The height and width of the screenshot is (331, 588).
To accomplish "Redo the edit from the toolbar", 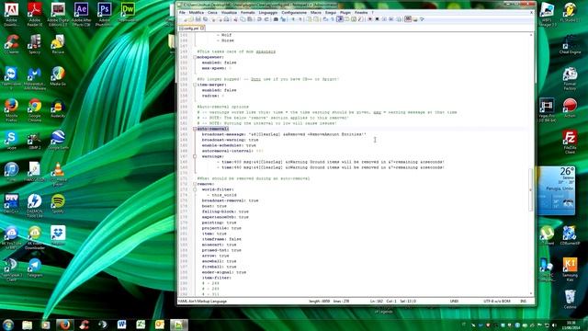I will [266, 19].
